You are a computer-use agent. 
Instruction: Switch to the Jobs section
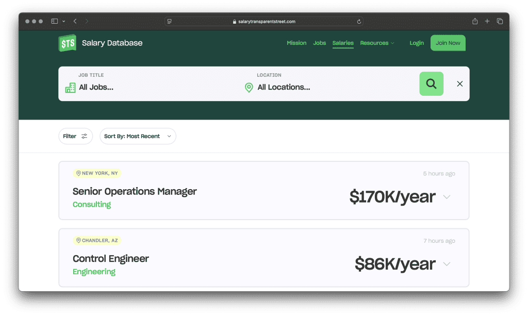pyautogui.click(x=319, y=43)
